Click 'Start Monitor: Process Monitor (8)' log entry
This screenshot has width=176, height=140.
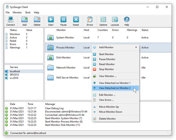64,122
